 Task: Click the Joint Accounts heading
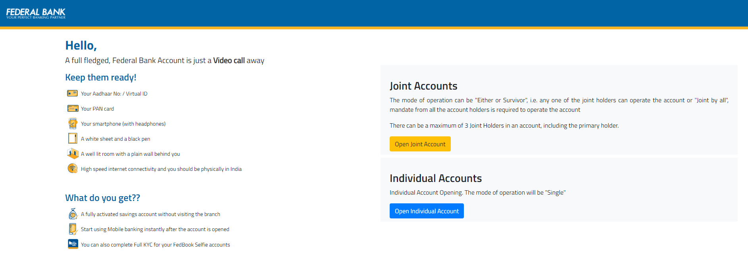click(423, 86)
